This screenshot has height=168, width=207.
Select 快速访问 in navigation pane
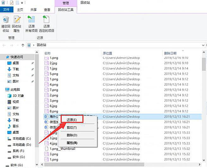point(17,57)
